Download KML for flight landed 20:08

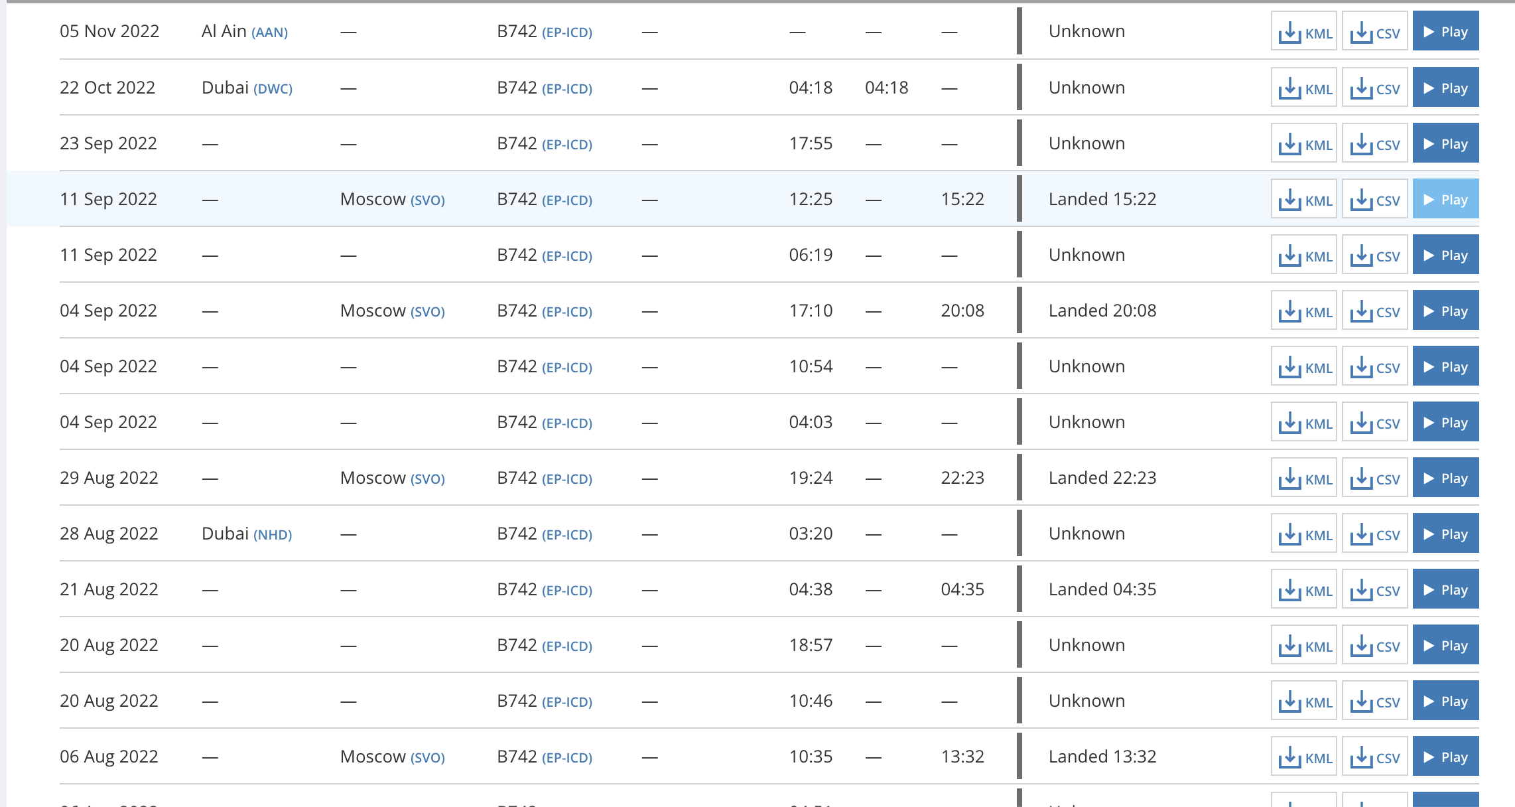[1303, 310]
